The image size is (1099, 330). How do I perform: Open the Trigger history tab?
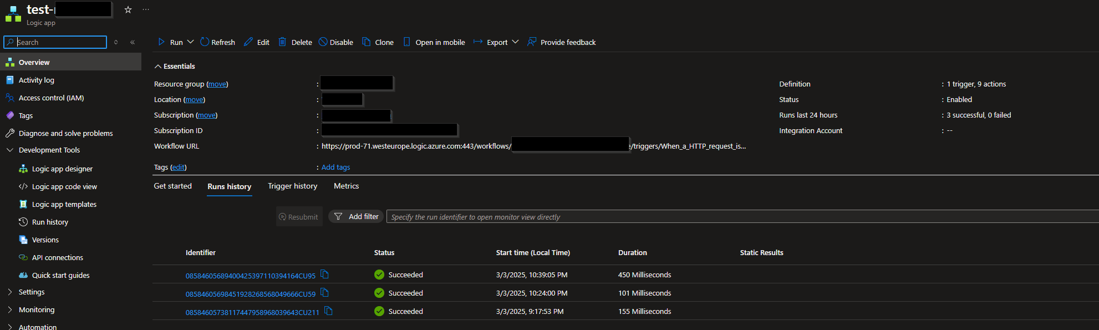click(293, 186)
